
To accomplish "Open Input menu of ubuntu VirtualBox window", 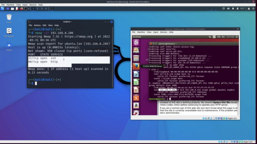I will [155, 32].
